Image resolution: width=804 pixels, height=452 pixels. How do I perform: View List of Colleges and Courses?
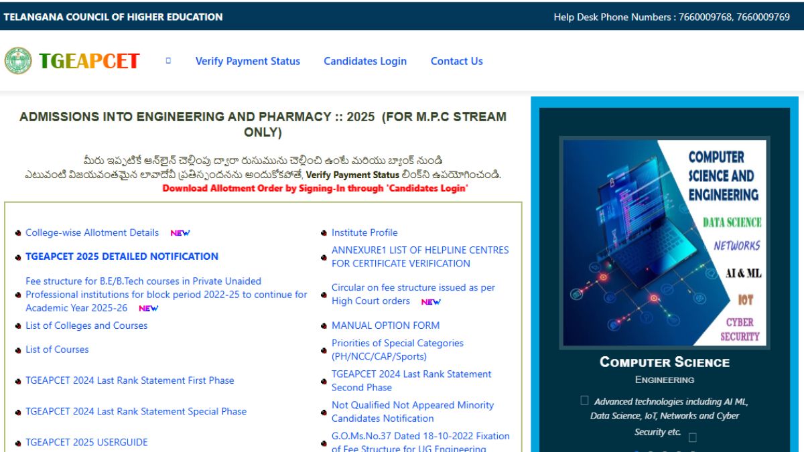(86, 325)
